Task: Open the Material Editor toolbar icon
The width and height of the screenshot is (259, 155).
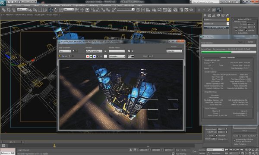Action: (175, 10)
